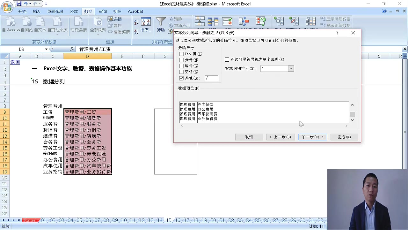Viewport: 408px width, 230px height.
Task: Click the Office button logo
Action: [7, 6]
